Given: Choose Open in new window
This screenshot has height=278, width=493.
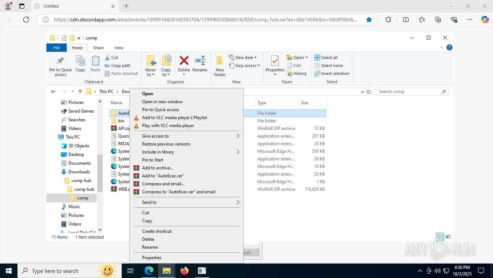Looking at the screenshot, I should point(186,102).
